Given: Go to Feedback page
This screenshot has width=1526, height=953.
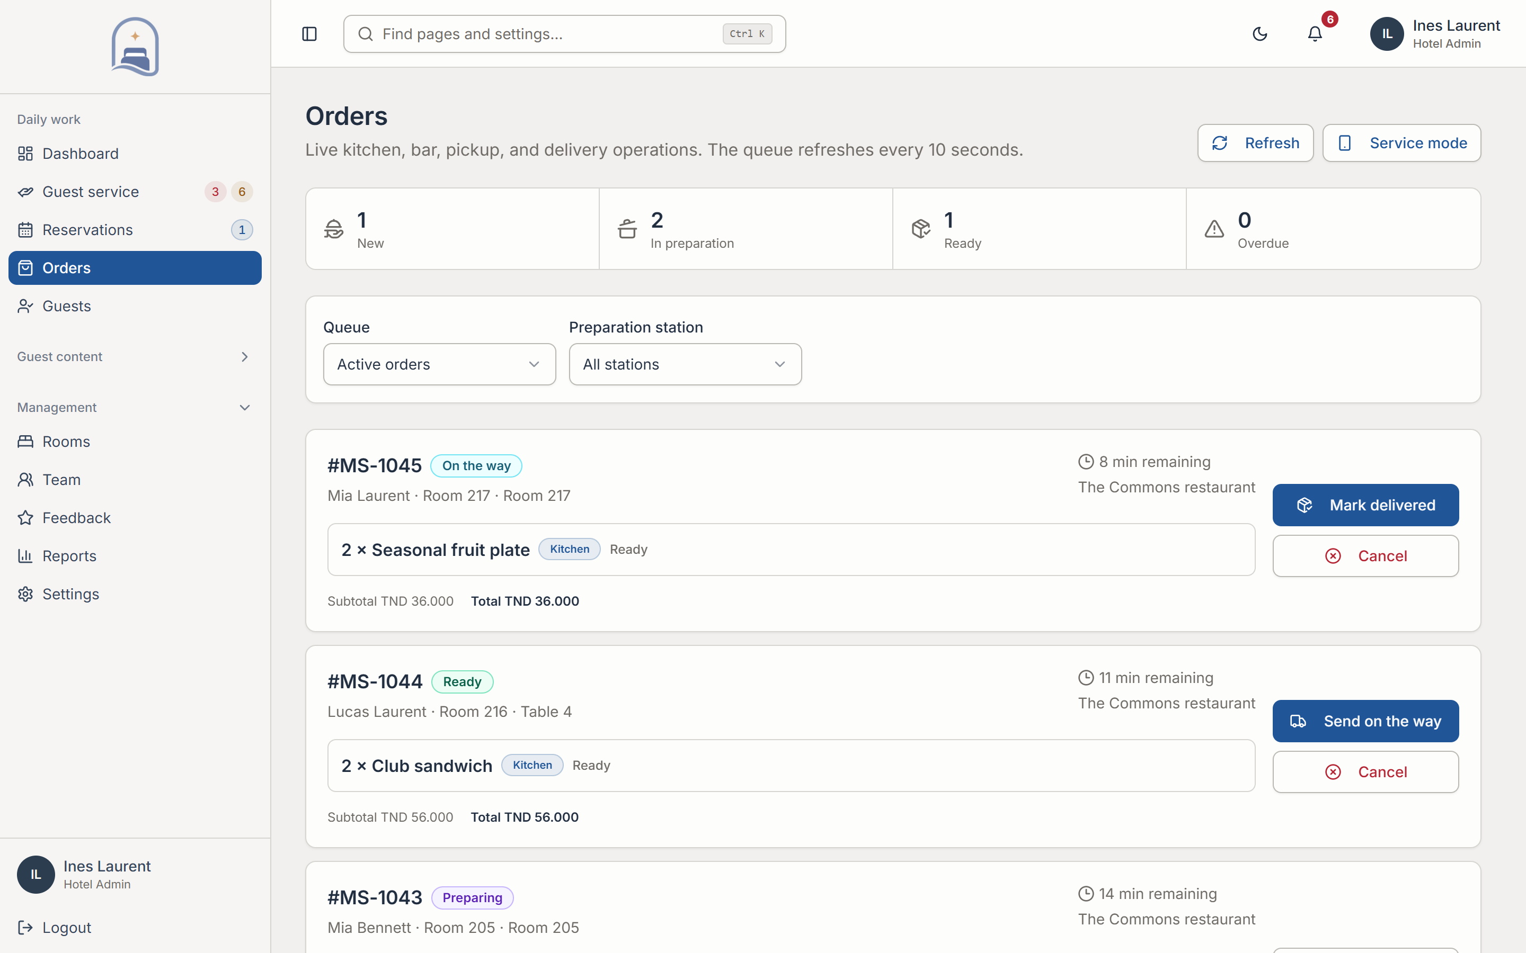Looking at the screenshot, I should tap(135, 518).
